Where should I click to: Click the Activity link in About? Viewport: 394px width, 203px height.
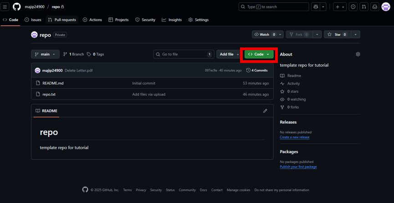coord(290,83)
